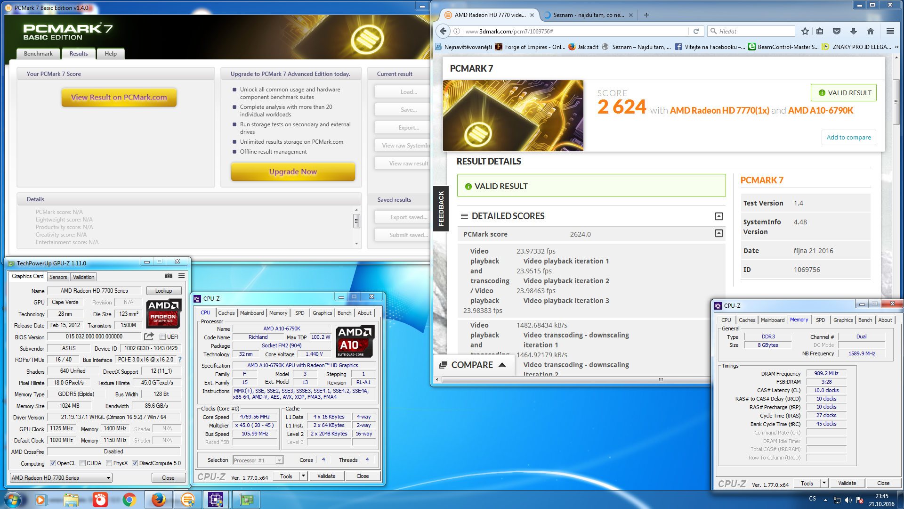Reload the 3dmark page

point(696,31)
